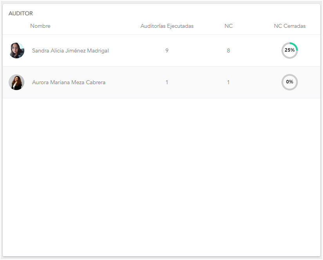This screenshot has height=260, width=323.
Task: Open Aurora Mariana Meza Cabrera's name
Action: tap(69, 82)
